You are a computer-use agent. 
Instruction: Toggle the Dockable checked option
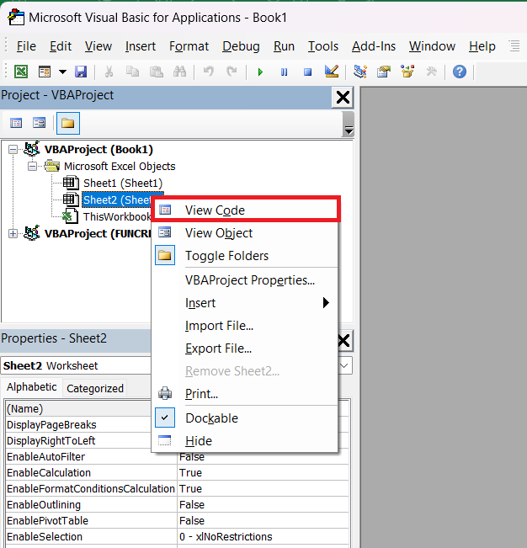246,418
